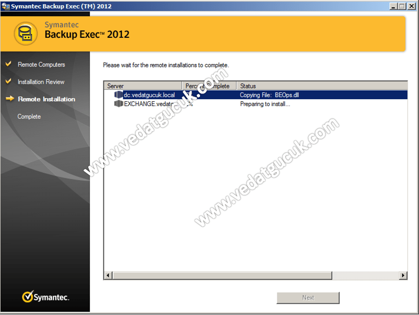Select the dc.vedatgucuk.local server row
The height and width of the screenshot is (315, 419).
pyautogui.click(x=256, y=95)
